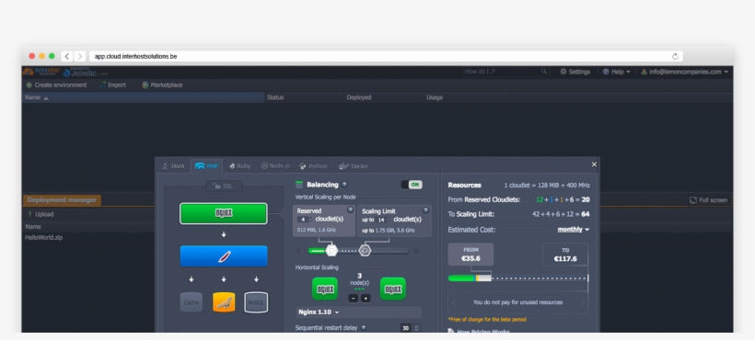
Task: Select the orange SQL database block
Action: pos(224,302)
